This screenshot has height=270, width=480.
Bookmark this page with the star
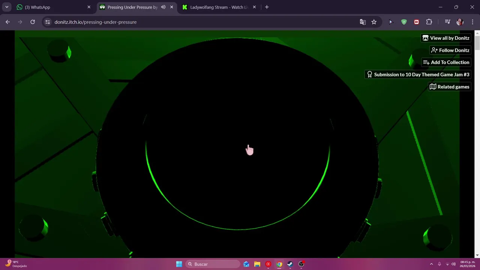point(374,22)
